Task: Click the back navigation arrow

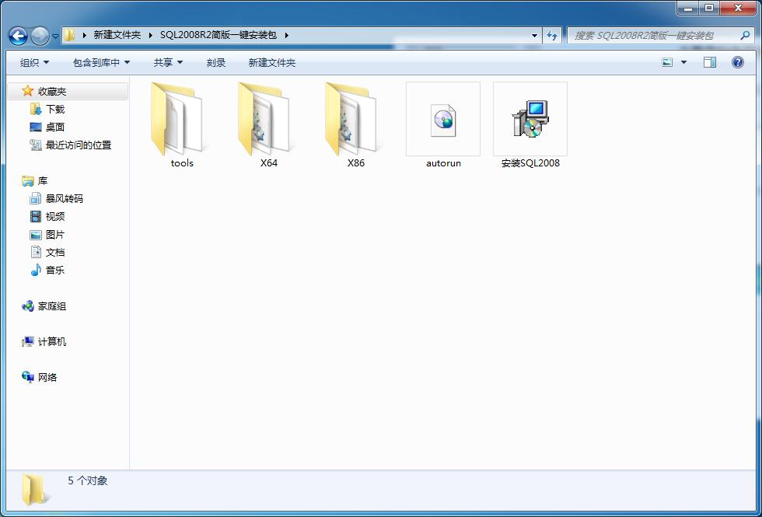Action: coord(17,35)
